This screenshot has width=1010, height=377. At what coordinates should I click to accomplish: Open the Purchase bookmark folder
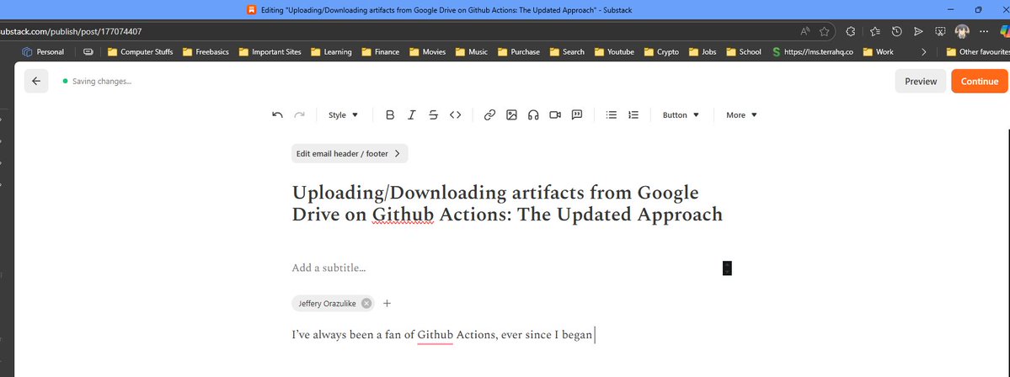tap(519, 52)
